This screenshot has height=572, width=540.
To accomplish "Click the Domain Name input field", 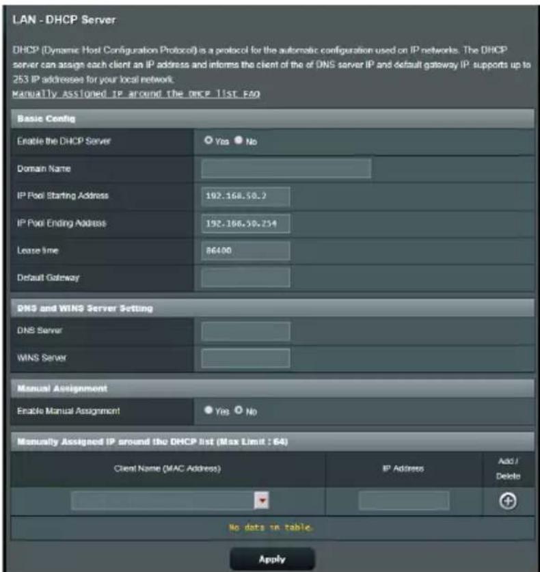I will pos(286,169).
